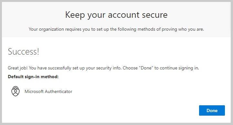Click the words "successfully set up" in the message
The height and width of the screenshot is (125, 233).
coord(67,68)
